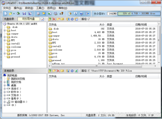Open the 操作(A) menu
Viewport: 162px width, 119px height.
[x=18, y=8]
